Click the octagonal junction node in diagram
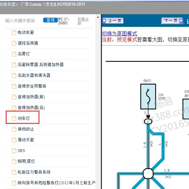Image resolution: width=189 pixels, height=189 pixels. pos(148,174)
